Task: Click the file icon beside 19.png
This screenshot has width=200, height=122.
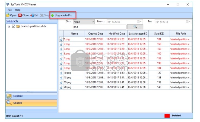Action: tap(61, 83)
